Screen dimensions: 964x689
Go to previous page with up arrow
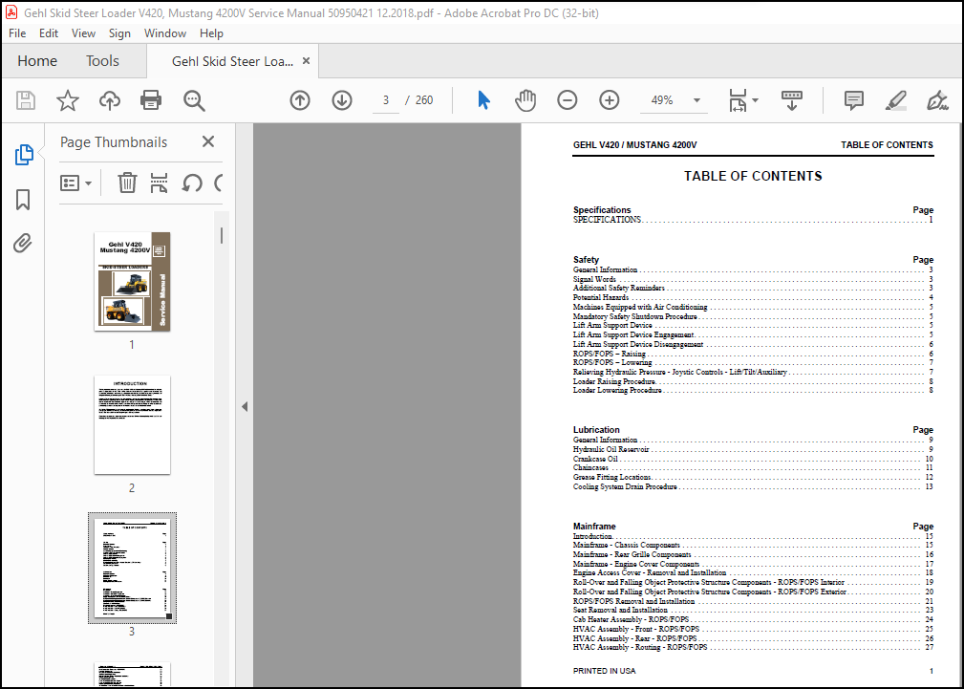click(300, 100)
